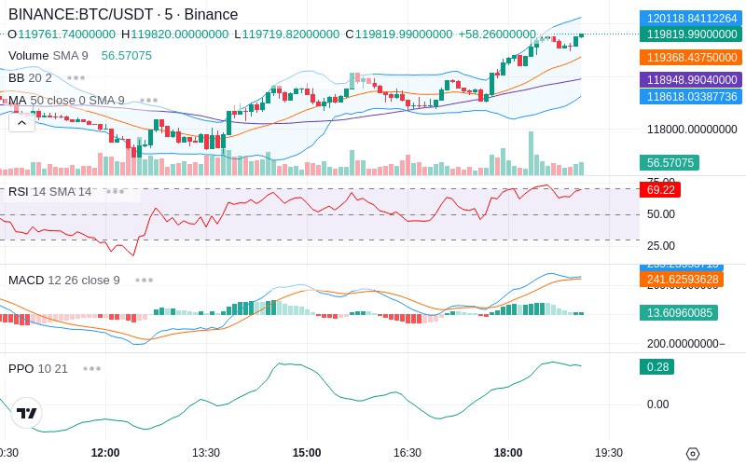The height and width of the screenshot is (466, 746).
Task: Select the Volume SMA 9 legend
Action: point(48,56)
